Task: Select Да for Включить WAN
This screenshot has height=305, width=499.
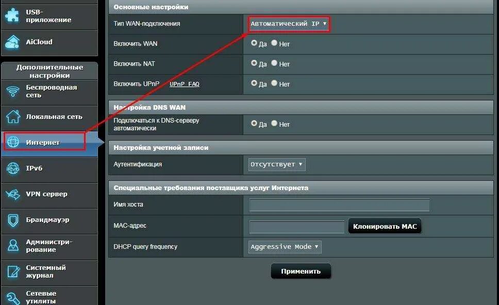Action: pos(254,43)
